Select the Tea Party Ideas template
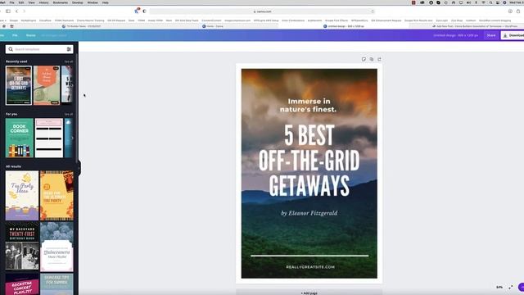Viewport: 524px width, 295px height. (x=22, y=195)
